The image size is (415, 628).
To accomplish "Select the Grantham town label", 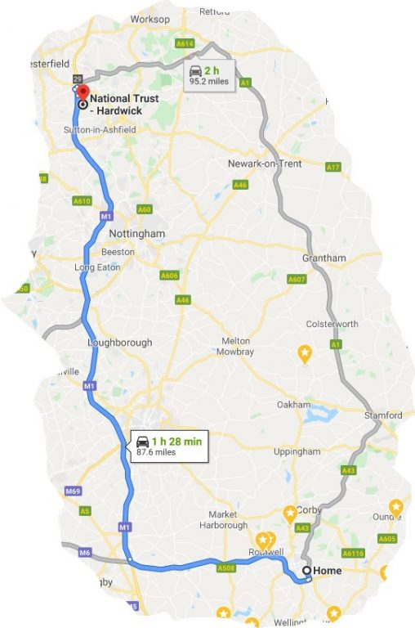I will [x=324, y=258].
